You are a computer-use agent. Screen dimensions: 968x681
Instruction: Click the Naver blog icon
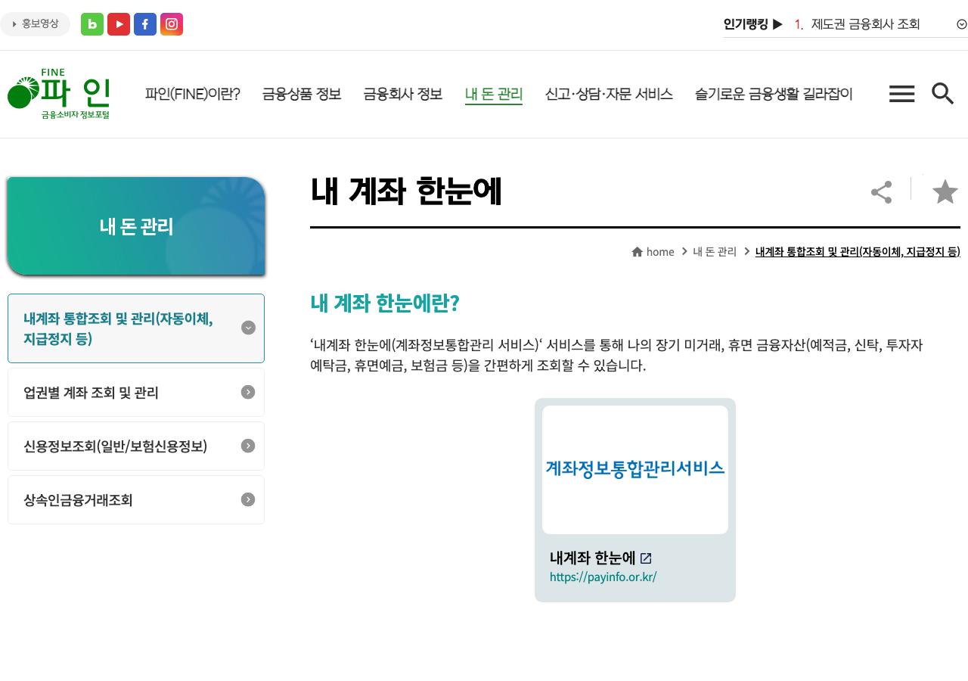pyautogui.click(x=92, y=23)
